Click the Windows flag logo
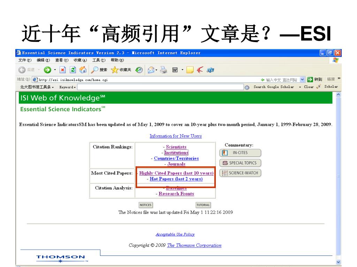Viewport: 357px width, 267px height. point(336,60)
